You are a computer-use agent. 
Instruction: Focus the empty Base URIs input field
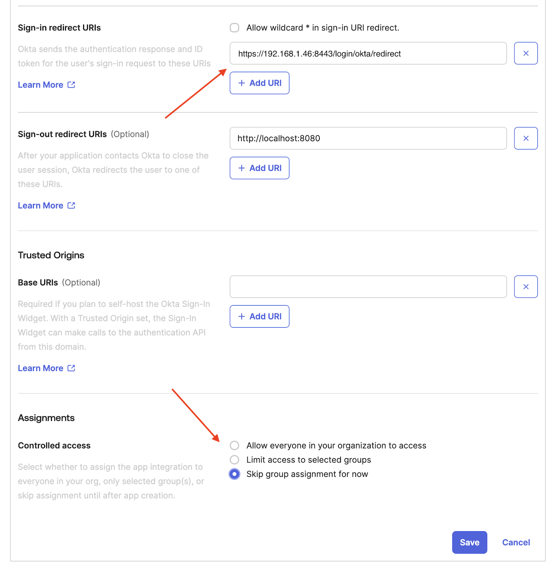tap(368, 287)
